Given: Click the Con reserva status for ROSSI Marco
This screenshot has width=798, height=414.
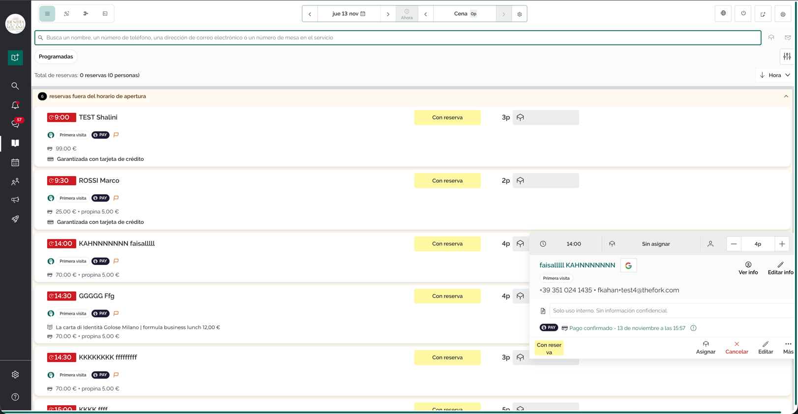Looking at the screenshot, I should pyautogui.click(x=447, y=180).
